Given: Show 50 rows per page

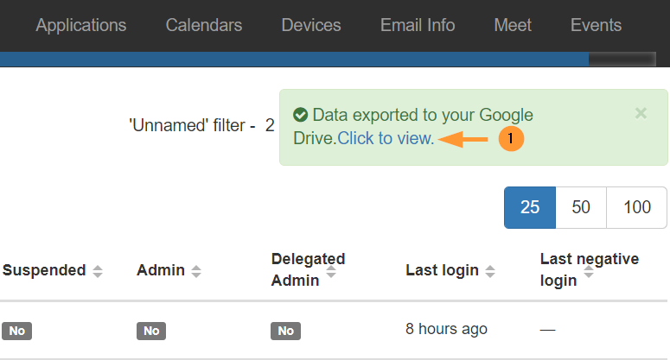Looking at the screenshot, I should tap(581, 207).
